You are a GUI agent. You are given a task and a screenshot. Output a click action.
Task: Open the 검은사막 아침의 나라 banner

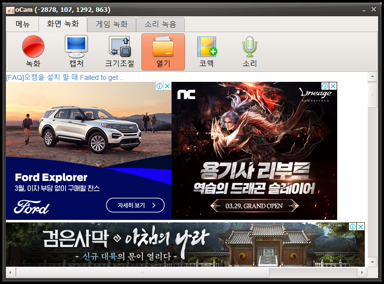185,245
